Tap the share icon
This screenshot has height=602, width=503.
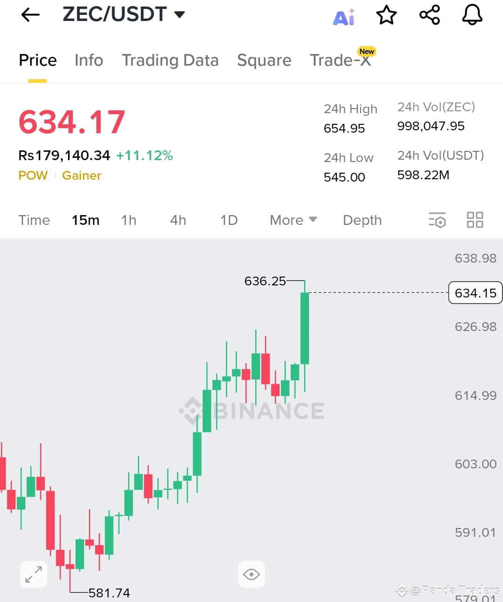click(x=429, y=15)
